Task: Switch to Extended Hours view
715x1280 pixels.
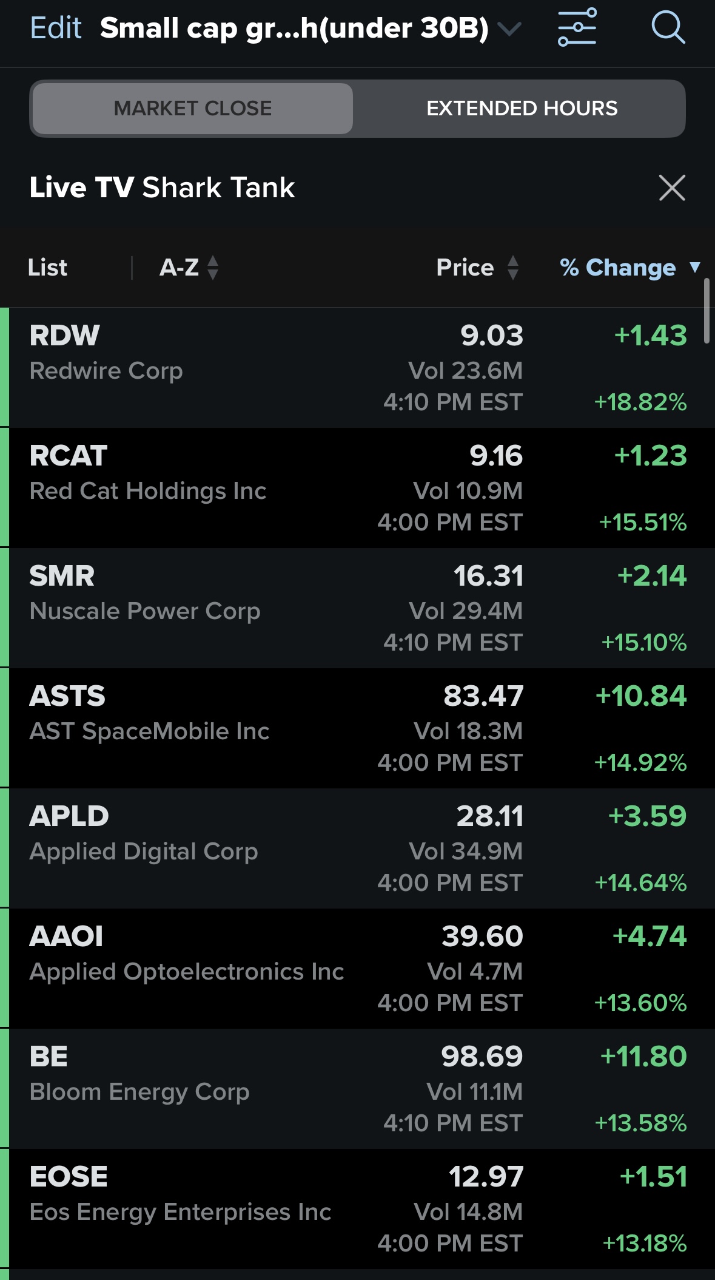Action: 522,109
